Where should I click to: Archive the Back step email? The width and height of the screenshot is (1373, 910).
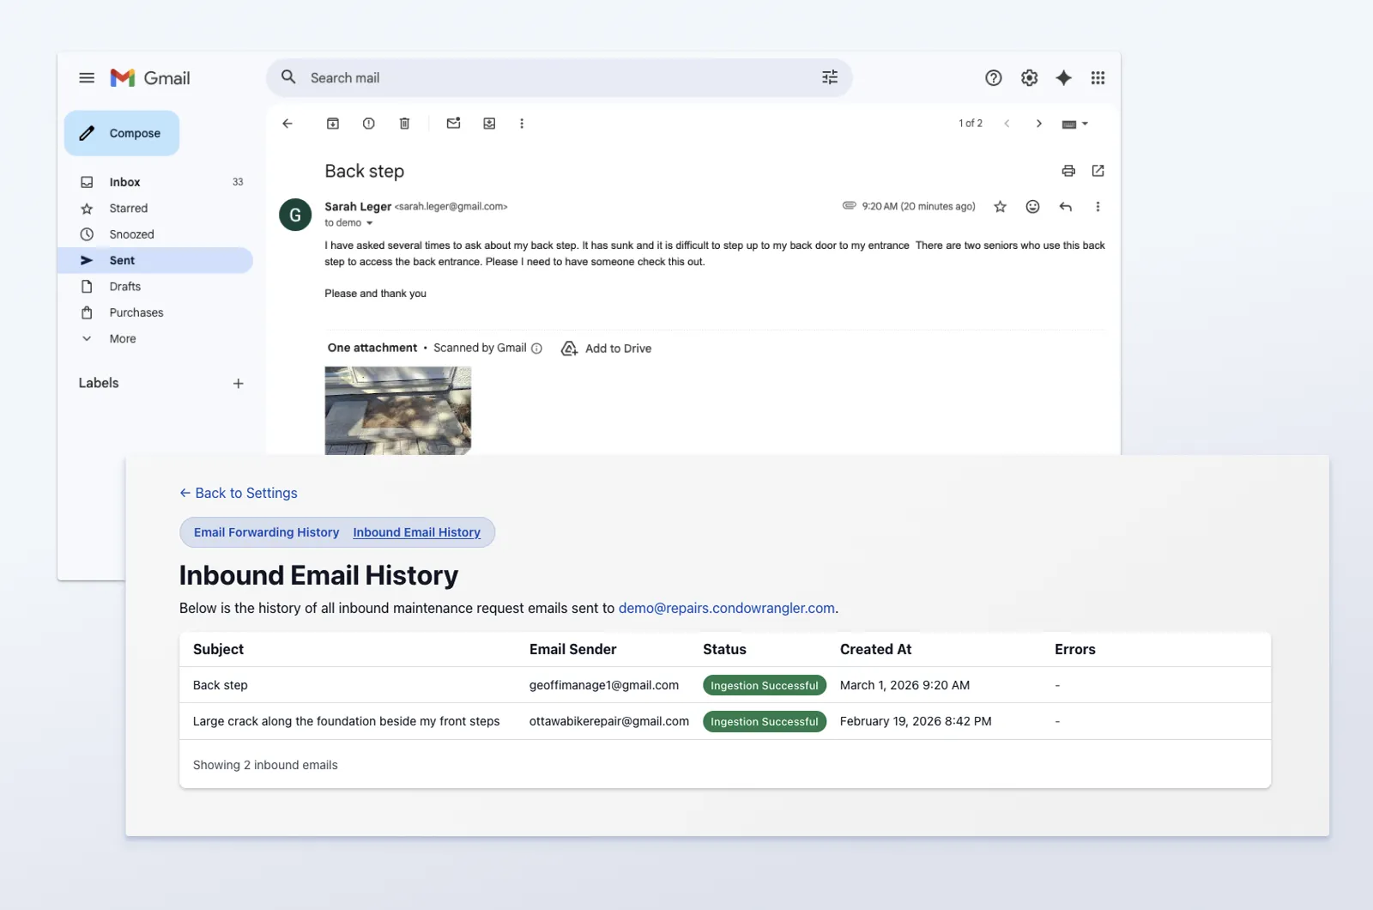(x=333, y=124)
